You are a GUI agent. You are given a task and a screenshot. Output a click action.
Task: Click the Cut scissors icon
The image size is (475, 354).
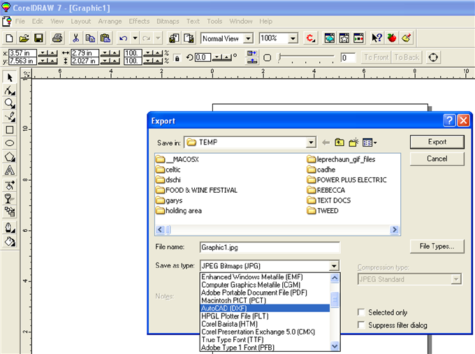tap(75, 38)
